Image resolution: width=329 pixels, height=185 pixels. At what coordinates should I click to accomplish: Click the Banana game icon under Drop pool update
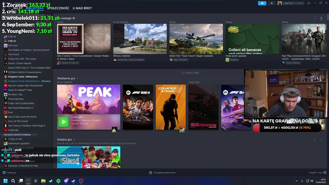point(227,60)
